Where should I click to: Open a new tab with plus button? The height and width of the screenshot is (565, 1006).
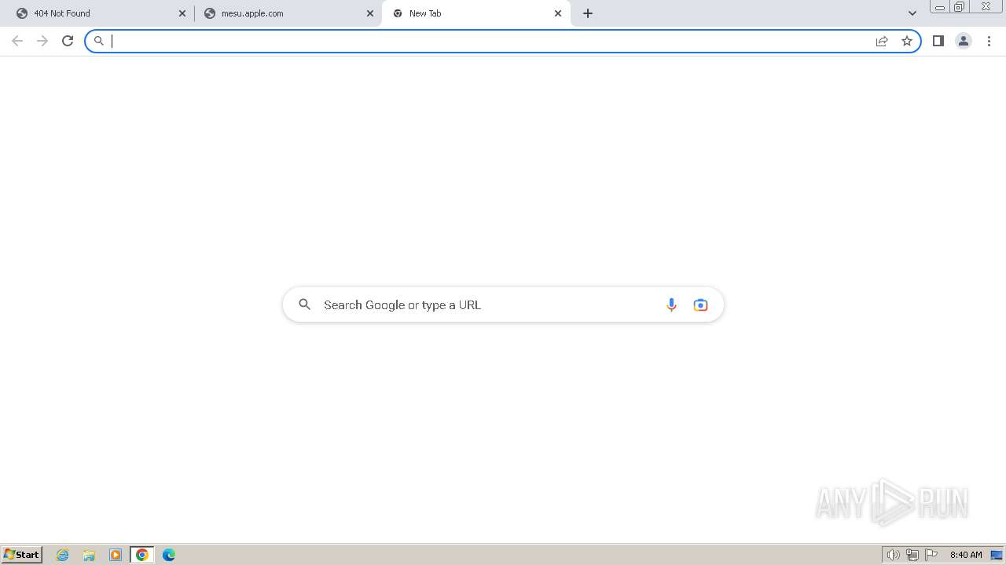point(588,13)
